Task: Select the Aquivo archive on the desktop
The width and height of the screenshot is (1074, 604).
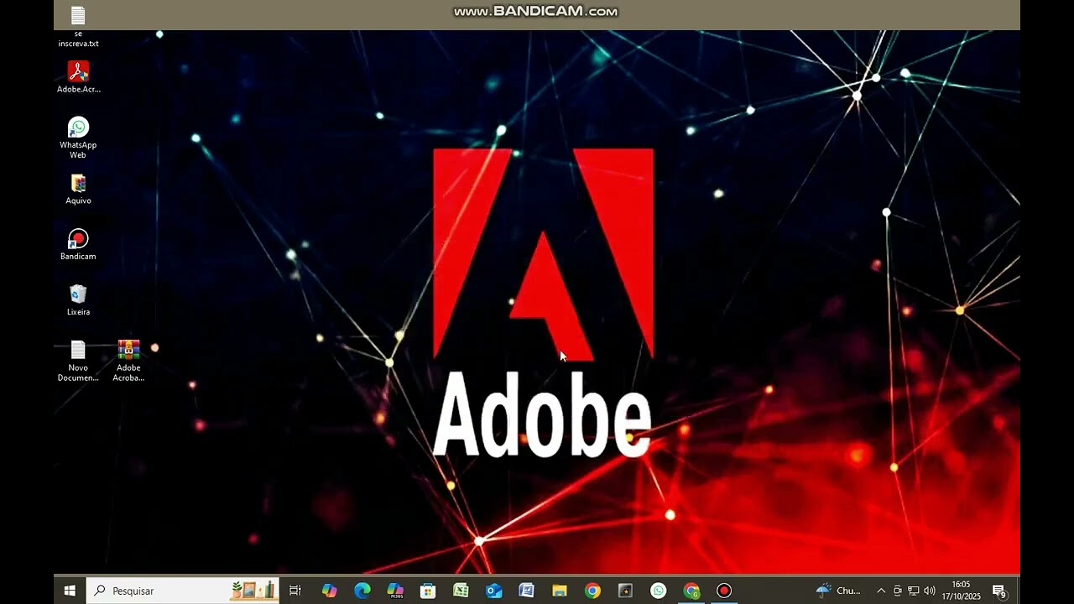Action: pyautogui.click(x=78, y=190)
